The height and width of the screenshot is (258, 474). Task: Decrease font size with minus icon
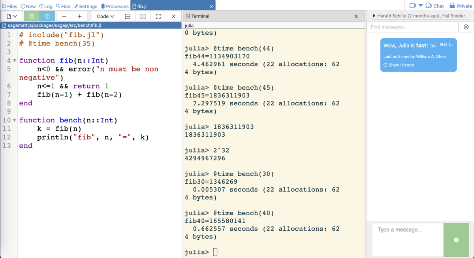tap(64, 16)
